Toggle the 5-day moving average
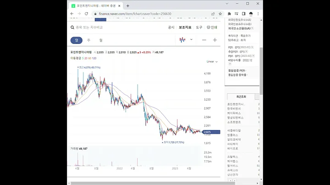Image resolution: width=330 pixels, height=185 pixels. [x=82, y=58]
